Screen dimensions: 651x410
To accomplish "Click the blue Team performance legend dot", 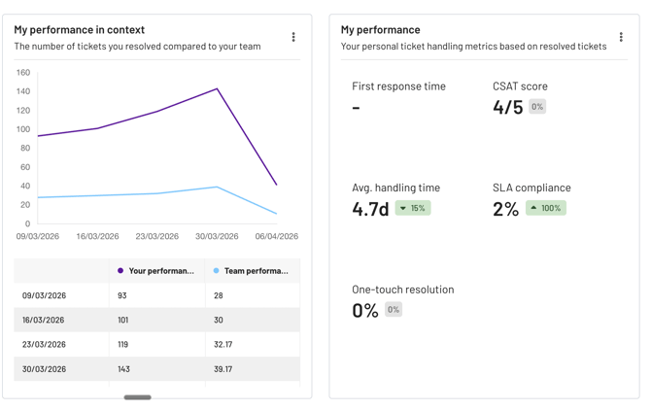I will (216, 270).
